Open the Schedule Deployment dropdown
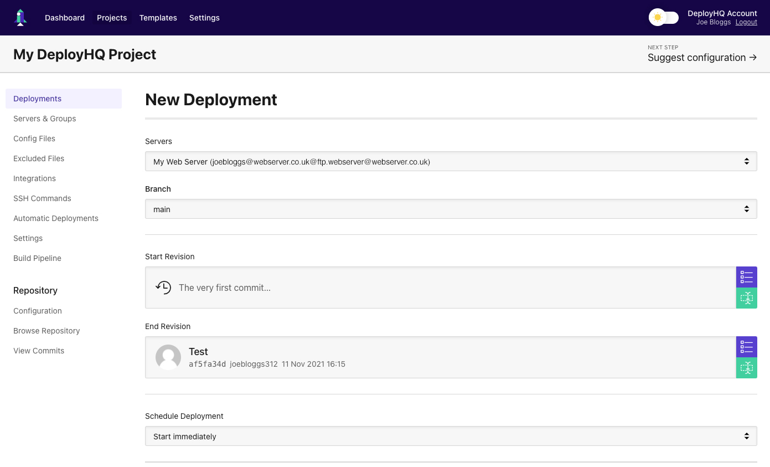Screen dimensions: 770x467 point(451,437)
